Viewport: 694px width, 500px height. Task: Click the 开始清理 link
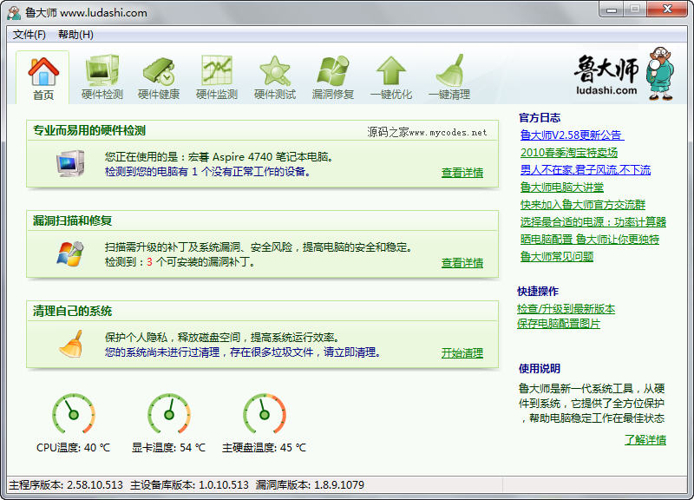coord(462,353)
